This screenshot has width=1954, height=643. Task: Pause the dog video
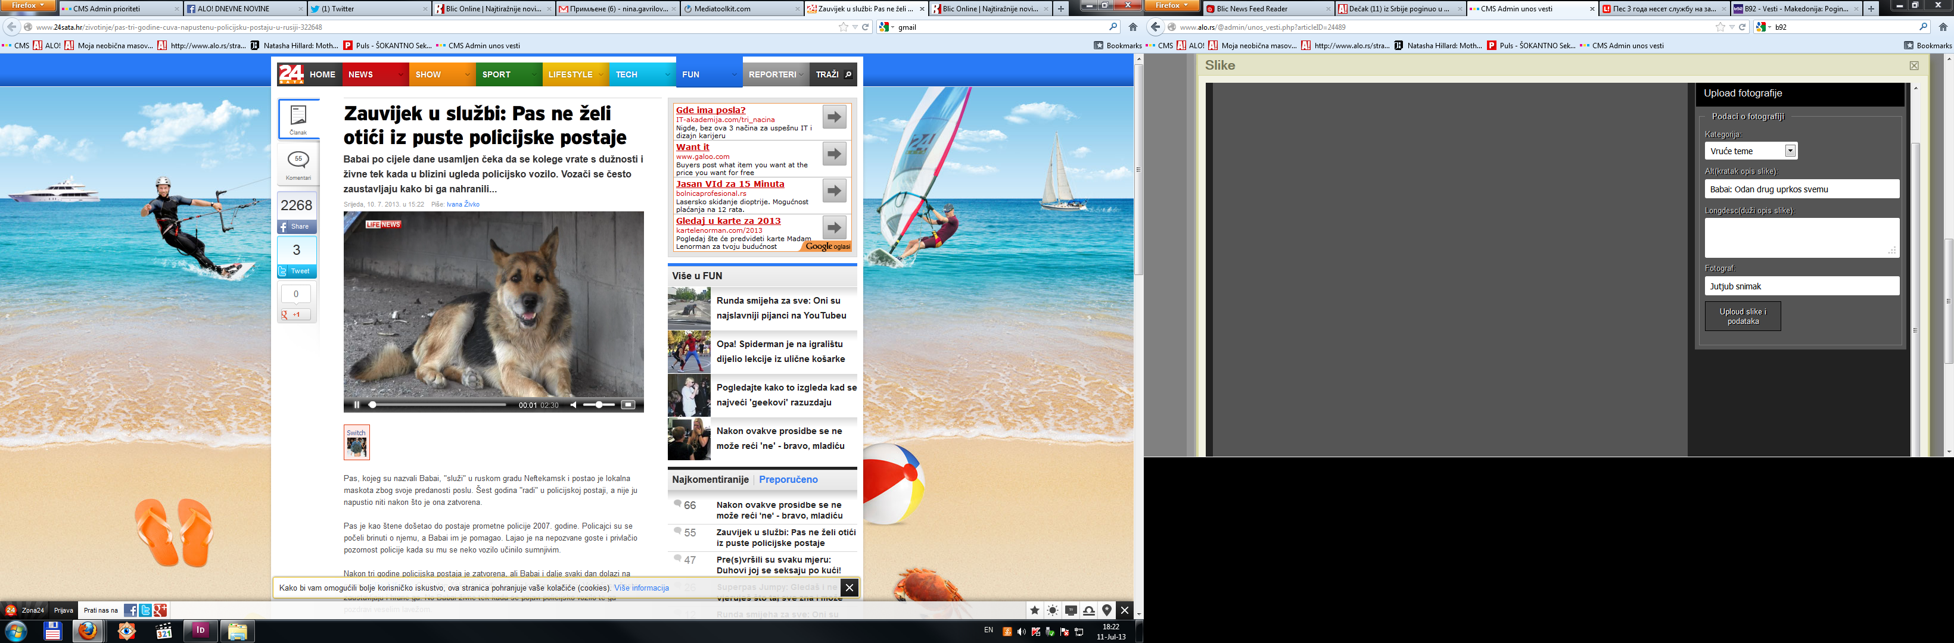coord(356,405)
